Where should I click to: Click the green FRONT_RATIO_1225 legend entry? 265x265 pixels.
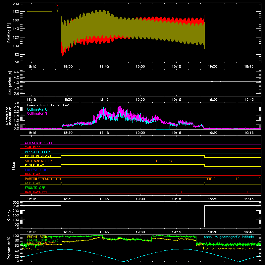coord(43,240)
